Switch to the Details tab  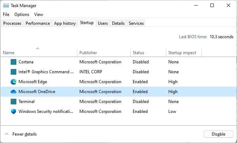click(118, 23)
